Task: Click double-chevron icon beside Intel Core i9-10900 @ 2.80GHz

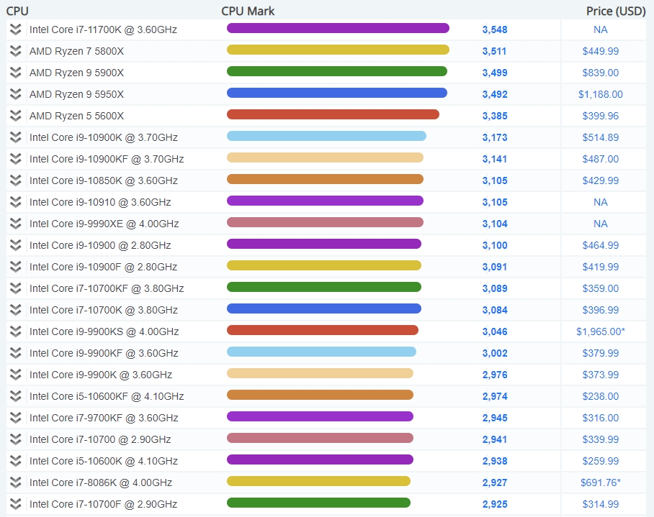Action: (15, 245)
